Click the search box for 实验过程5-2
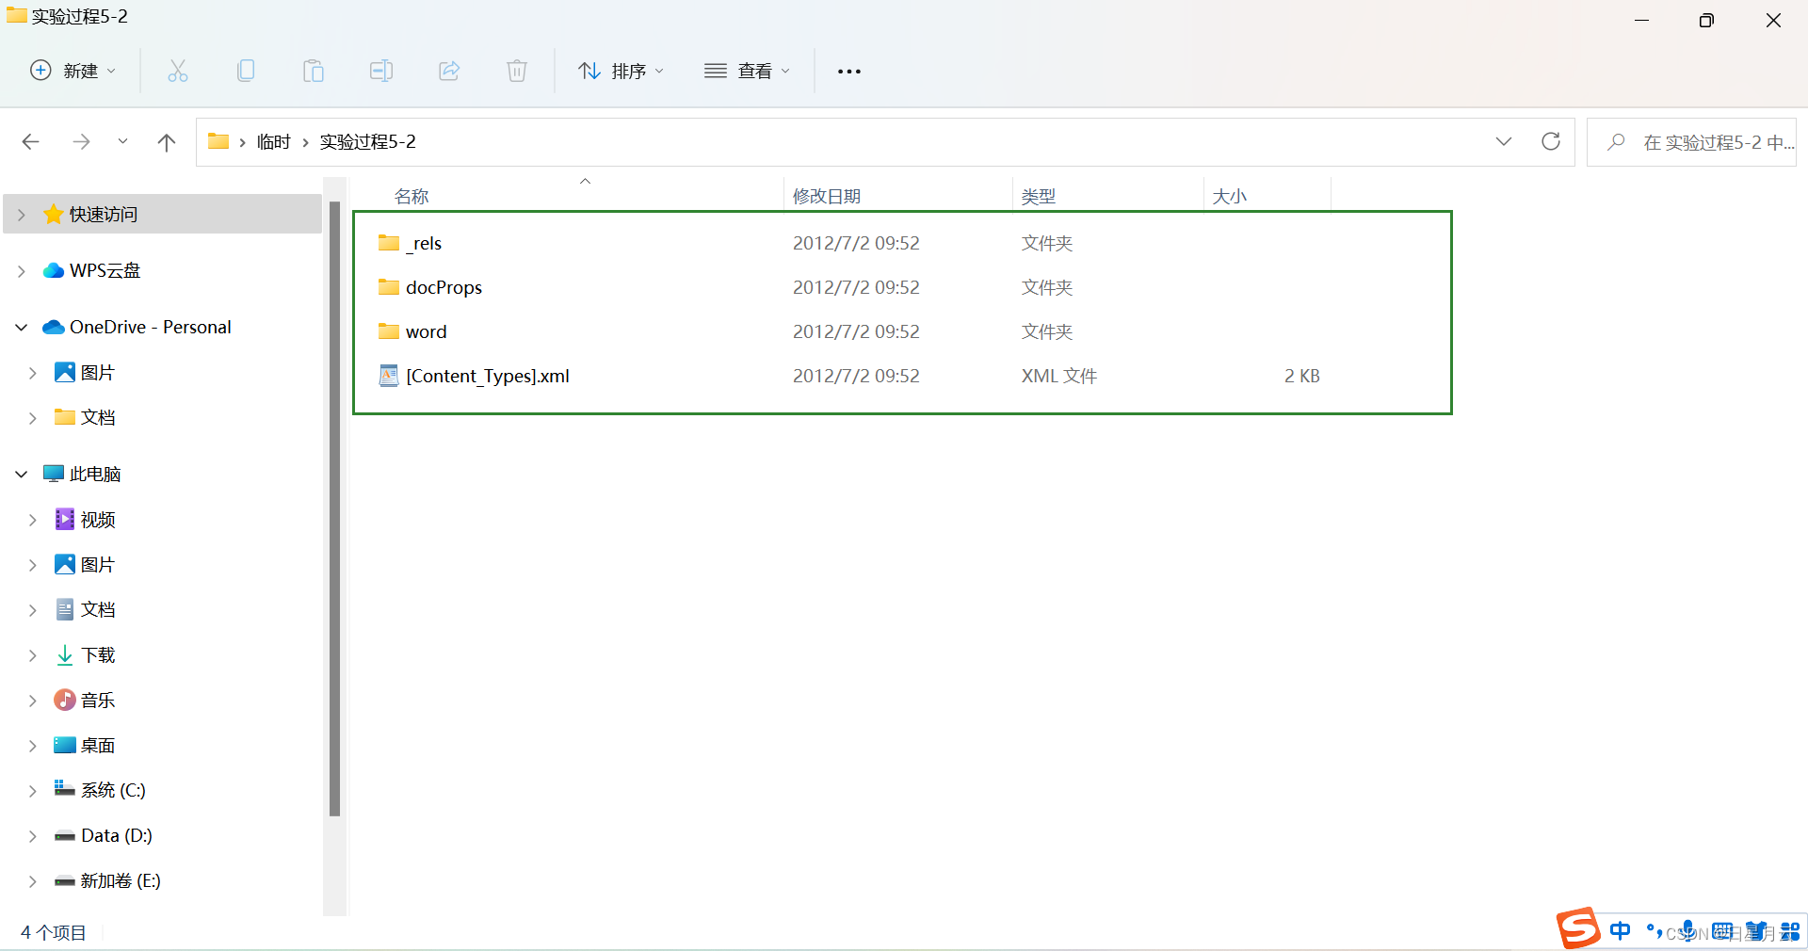The height and width of the screenshot is (951, 1808). (x=1692, y=142)
